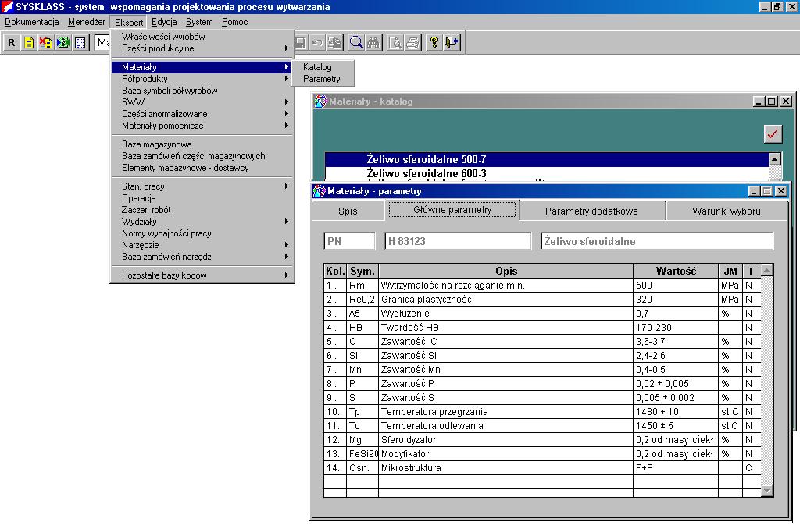Open the Edycja menu

point(164,22)
